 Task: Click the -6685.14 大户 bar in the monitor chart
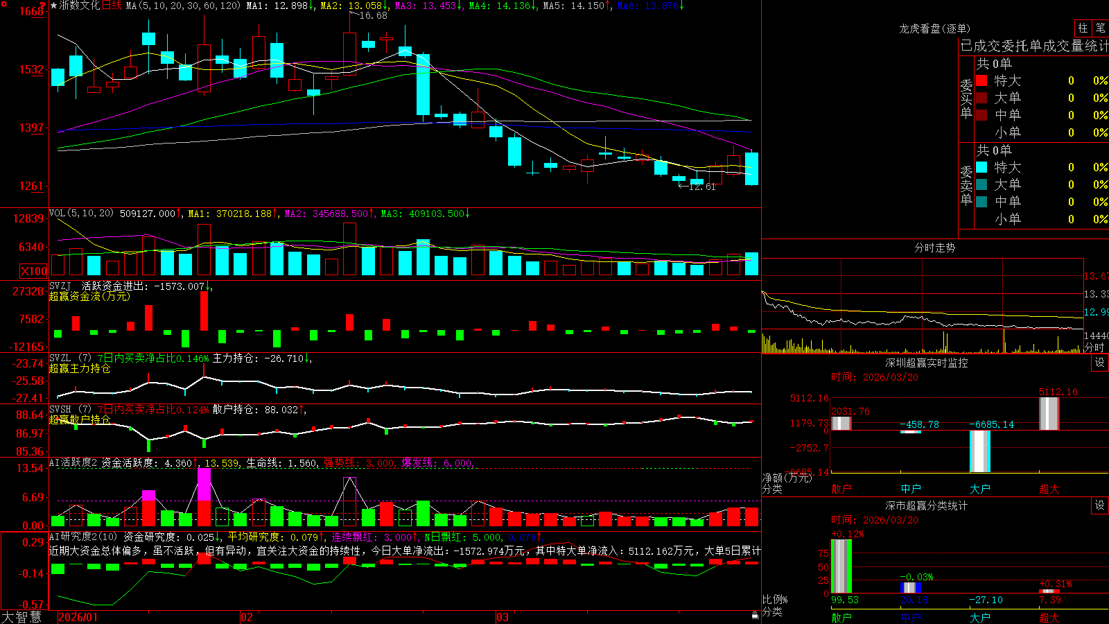980,451
